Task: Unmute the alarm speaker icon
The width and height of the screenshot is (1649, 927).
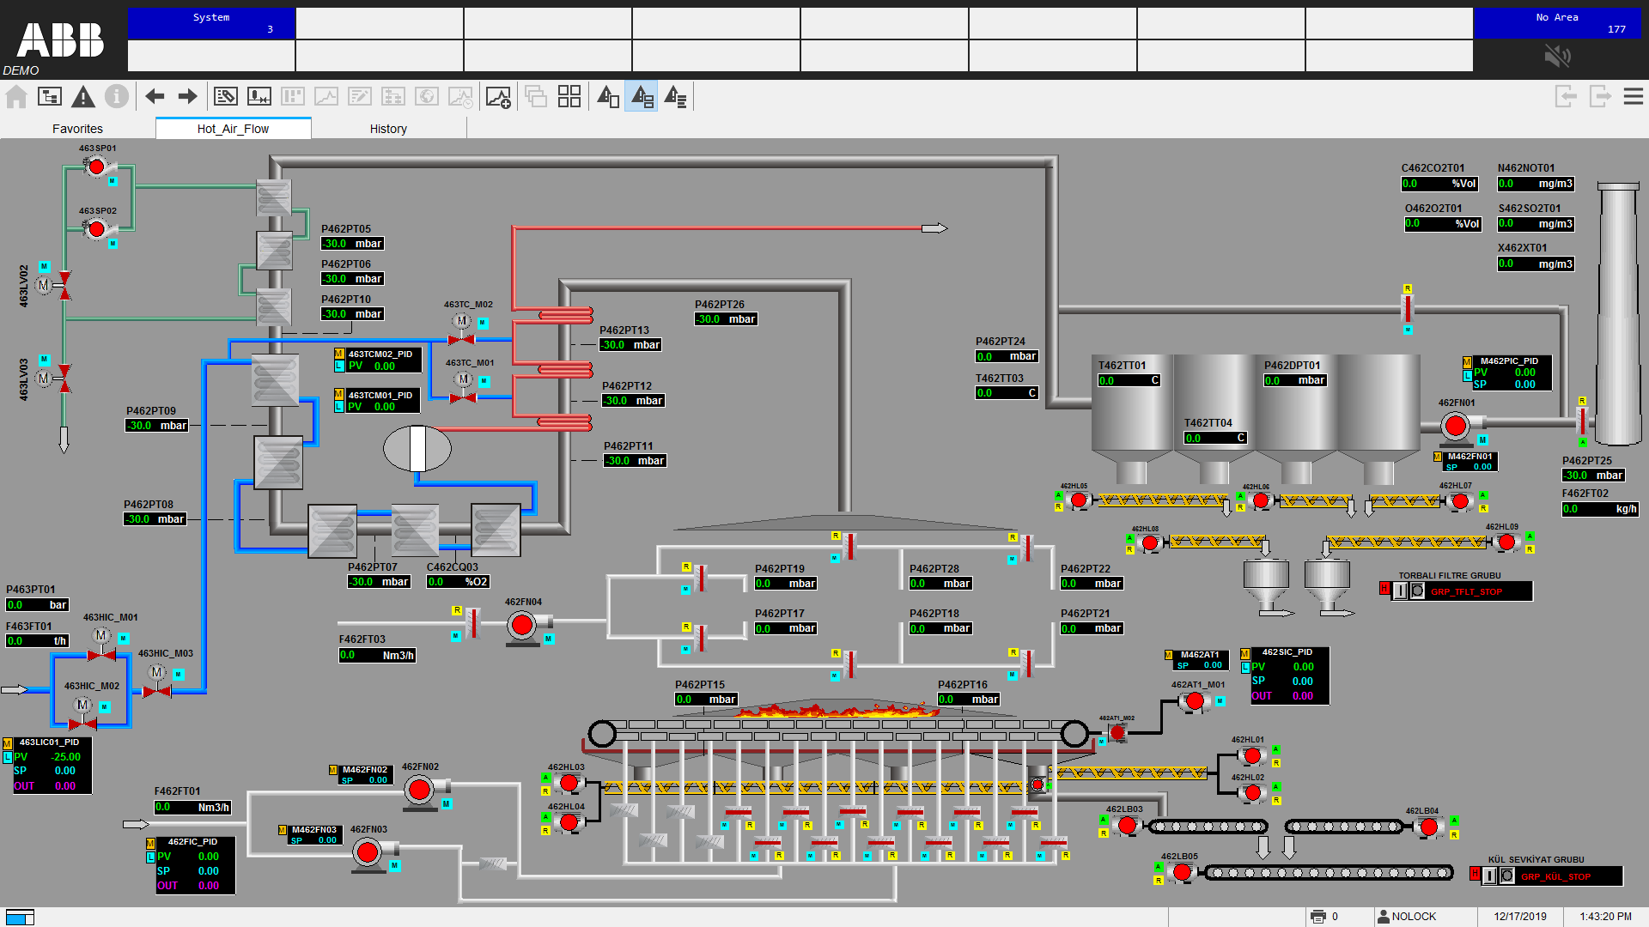Action: tap(1556, 57)
